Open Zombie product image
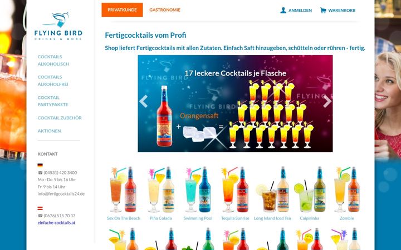This screenshot has height=250, width=401. 347,189
